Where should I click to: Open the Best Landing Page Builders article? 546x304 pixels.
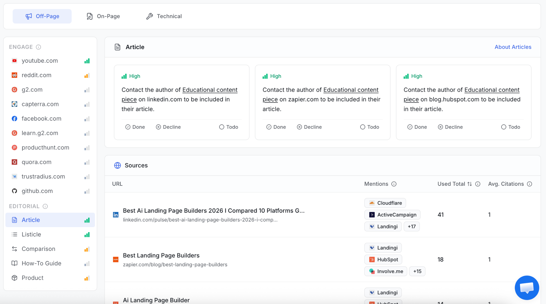tap(161, 256)
